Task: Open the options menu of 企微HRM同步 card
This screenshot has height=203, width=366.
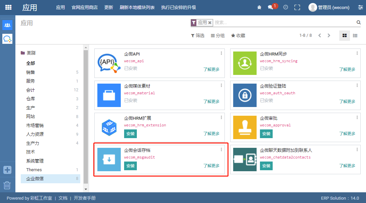Action: coord(357,53)
